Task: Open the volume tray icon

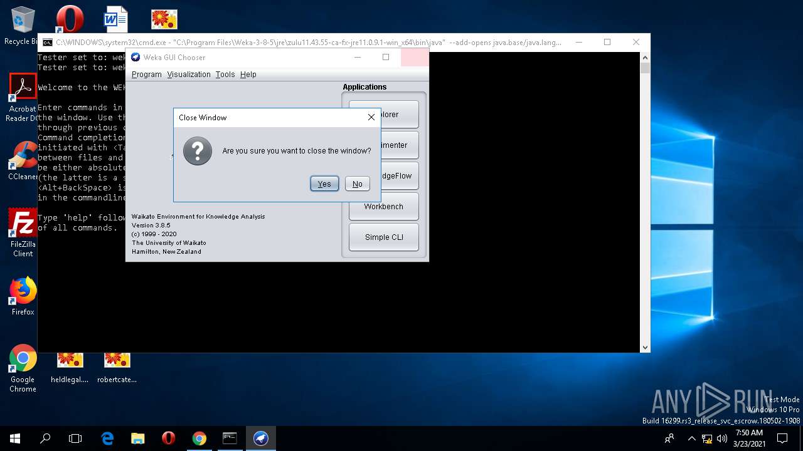Action: [722, 438]
